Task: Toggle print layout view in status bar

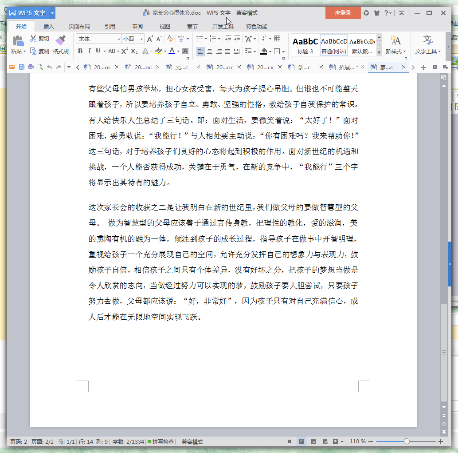Action: 301,441
